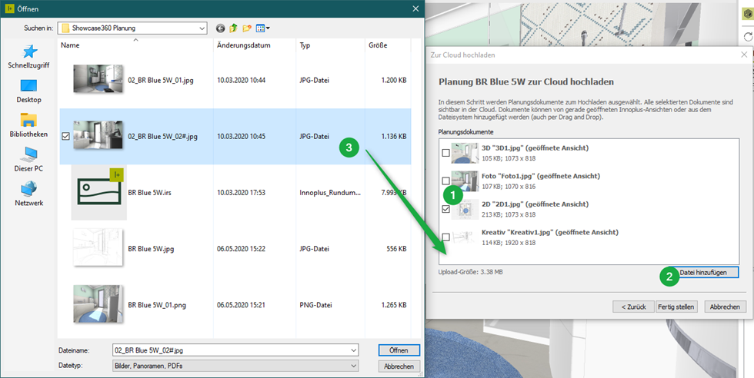Open Bibliotheken in the sidebar
Viewport: 754px width, 378px height.
pyautogui.click(x=29, y=125)
